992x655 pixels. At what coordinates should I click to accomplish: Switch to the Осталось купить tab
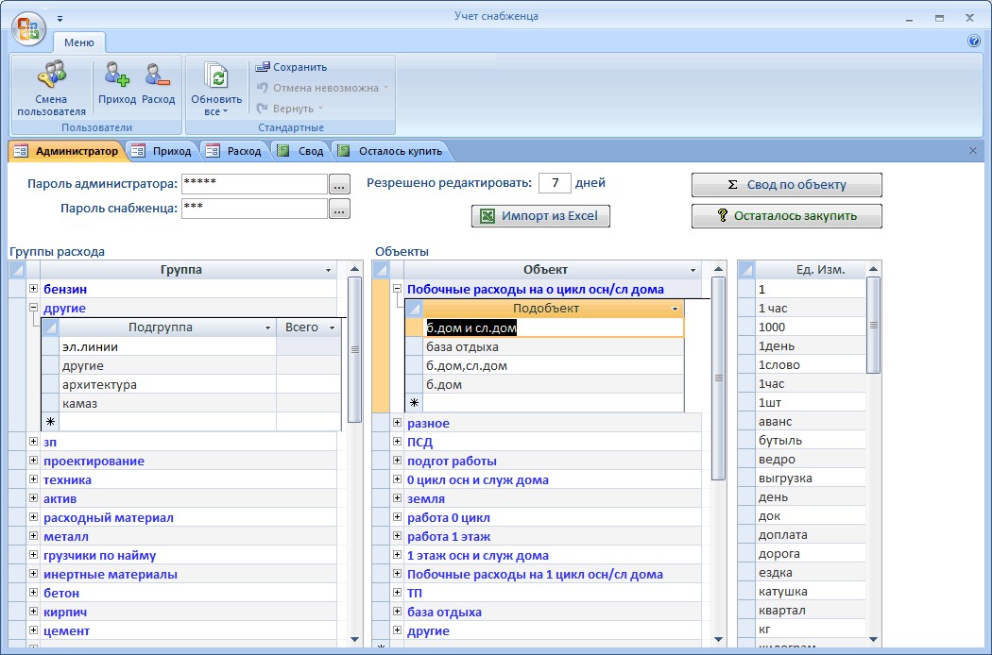pos(390,151)
